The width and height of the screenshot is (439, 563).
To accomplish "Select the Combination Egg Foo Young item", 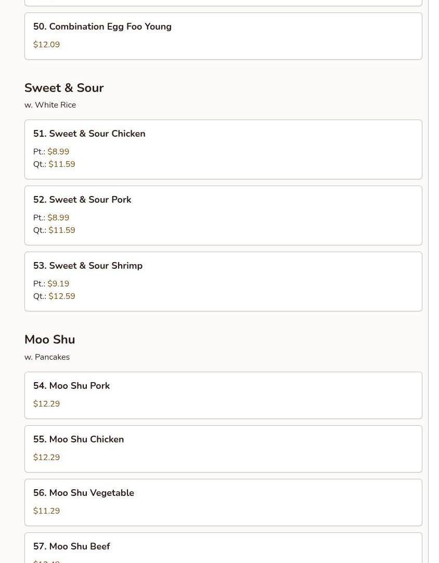I will point(223,36).
